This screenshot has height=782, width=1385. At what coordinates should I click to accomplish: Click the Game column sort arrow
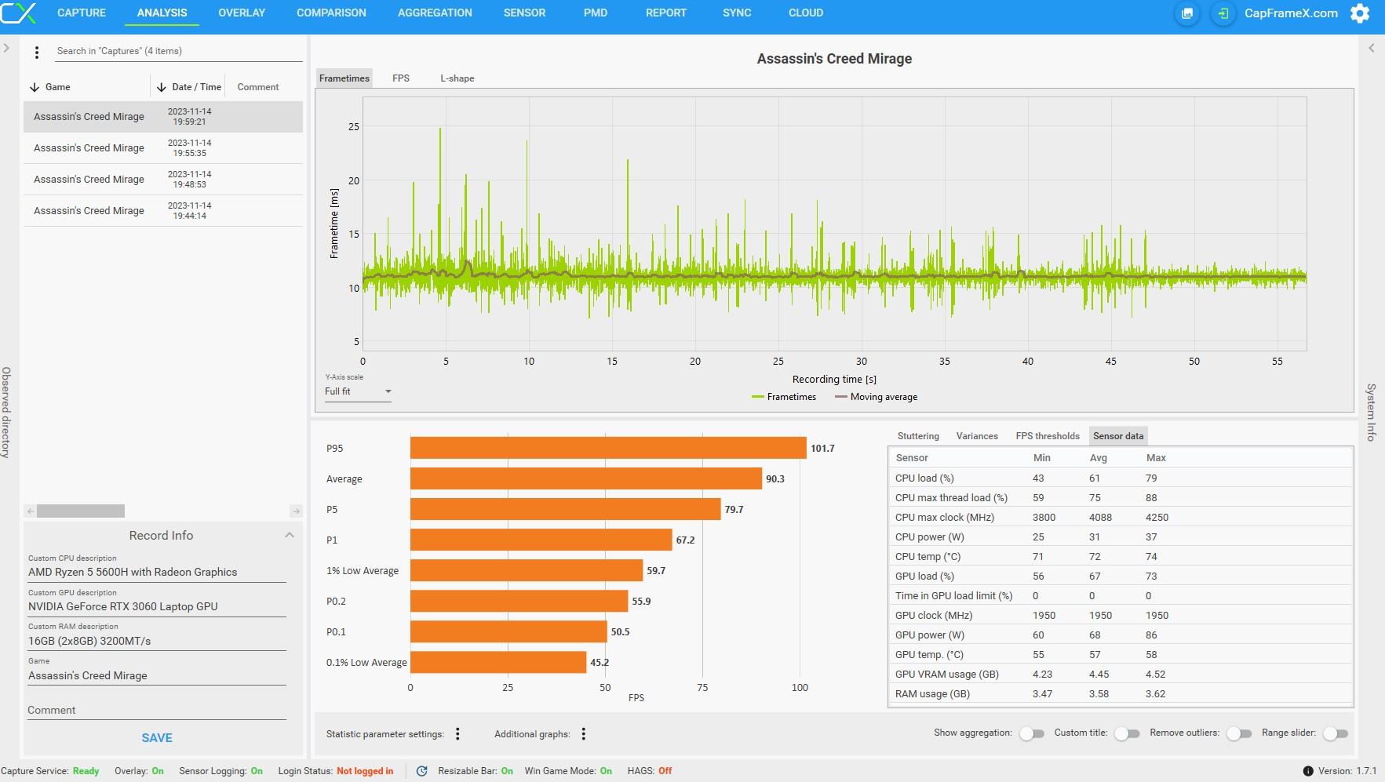[35, 87]
